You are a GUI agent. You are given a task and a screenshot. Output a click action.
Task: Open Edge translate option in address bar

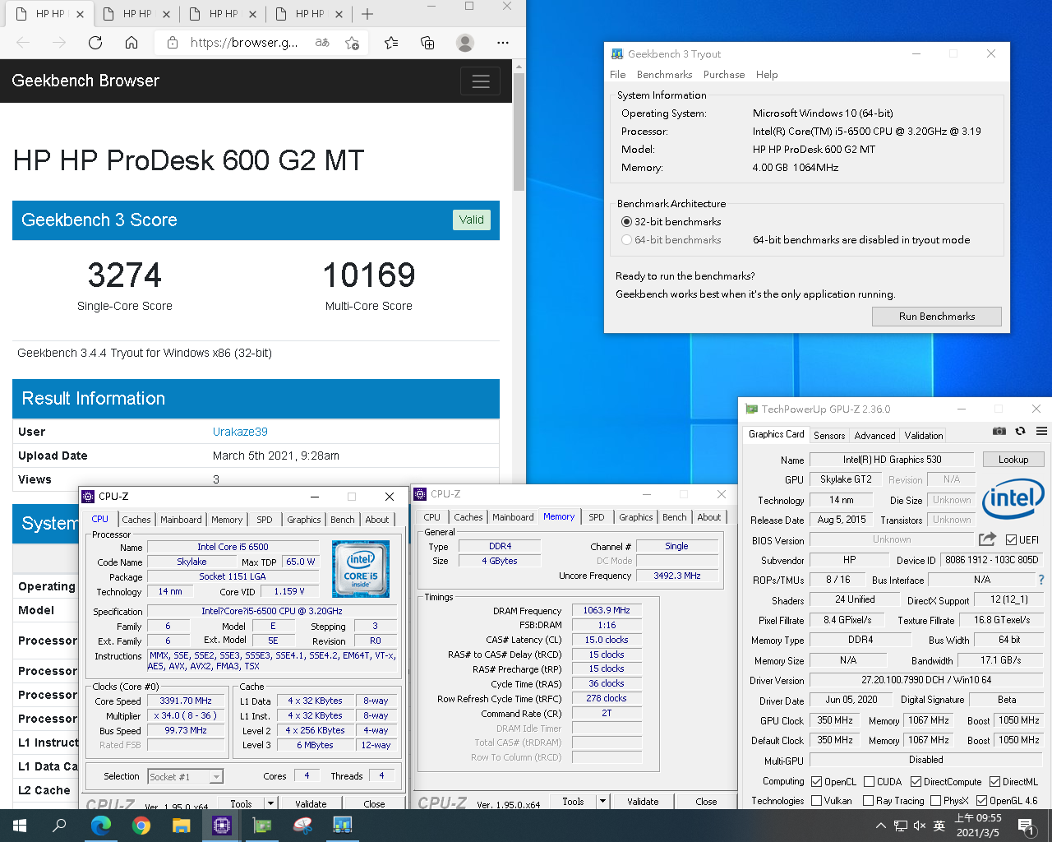(x=322, y=43)
